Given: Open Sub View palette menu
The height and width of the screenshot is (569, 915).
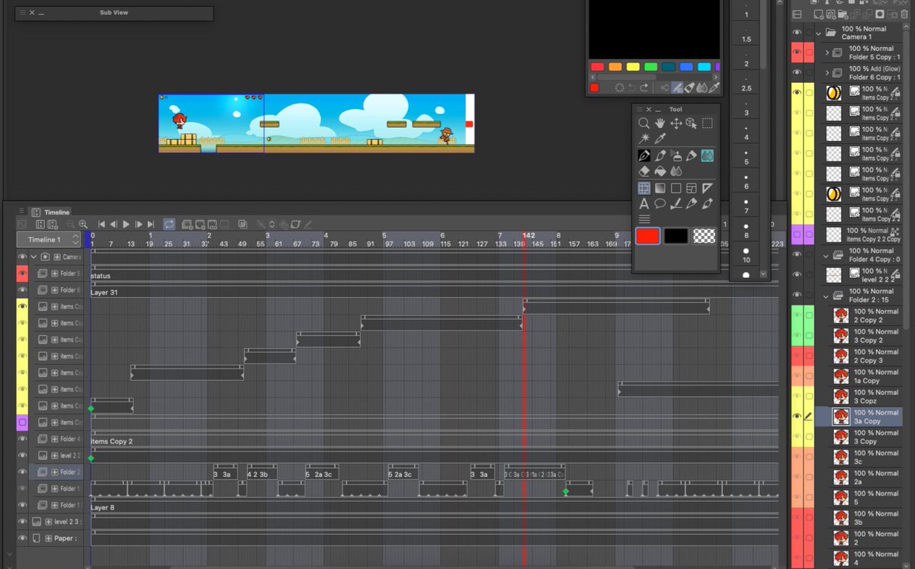Looking at the screenshot, I should tap(22, 13).
